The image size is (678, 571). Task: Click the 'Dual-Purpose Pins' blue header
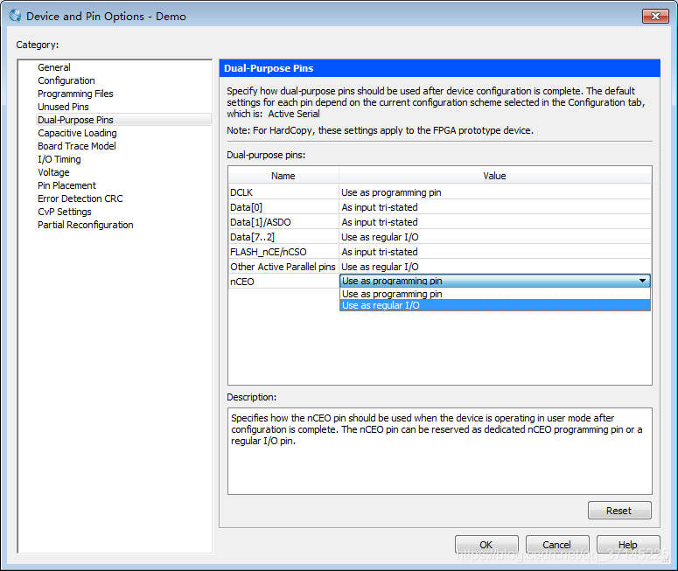pyautogui.click(x=440, y=68)
